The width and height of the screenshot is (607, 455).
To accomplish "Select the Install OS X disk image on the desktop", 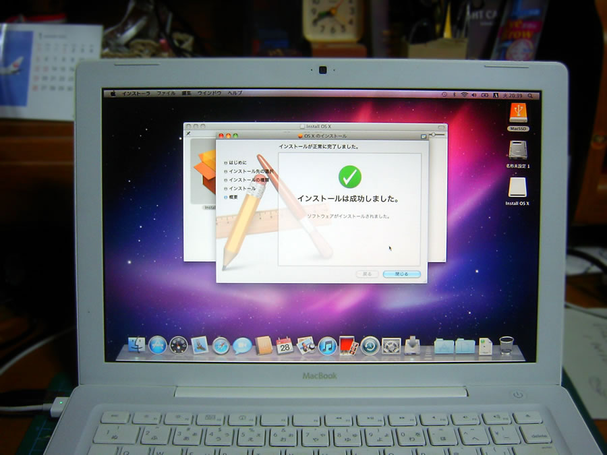I will 517,187.
